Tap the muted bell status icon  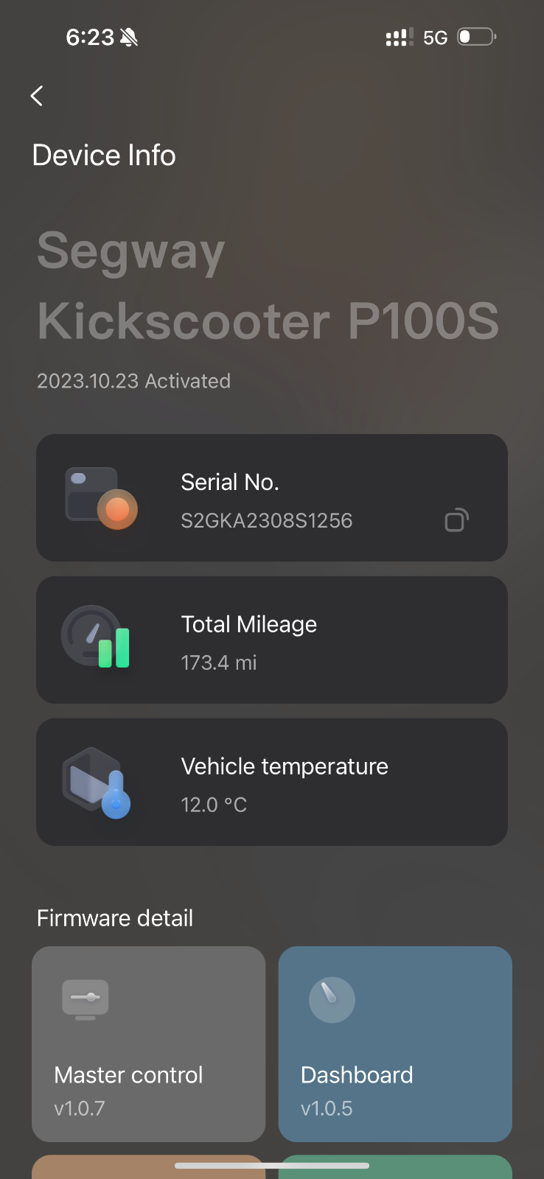[129, 37]
